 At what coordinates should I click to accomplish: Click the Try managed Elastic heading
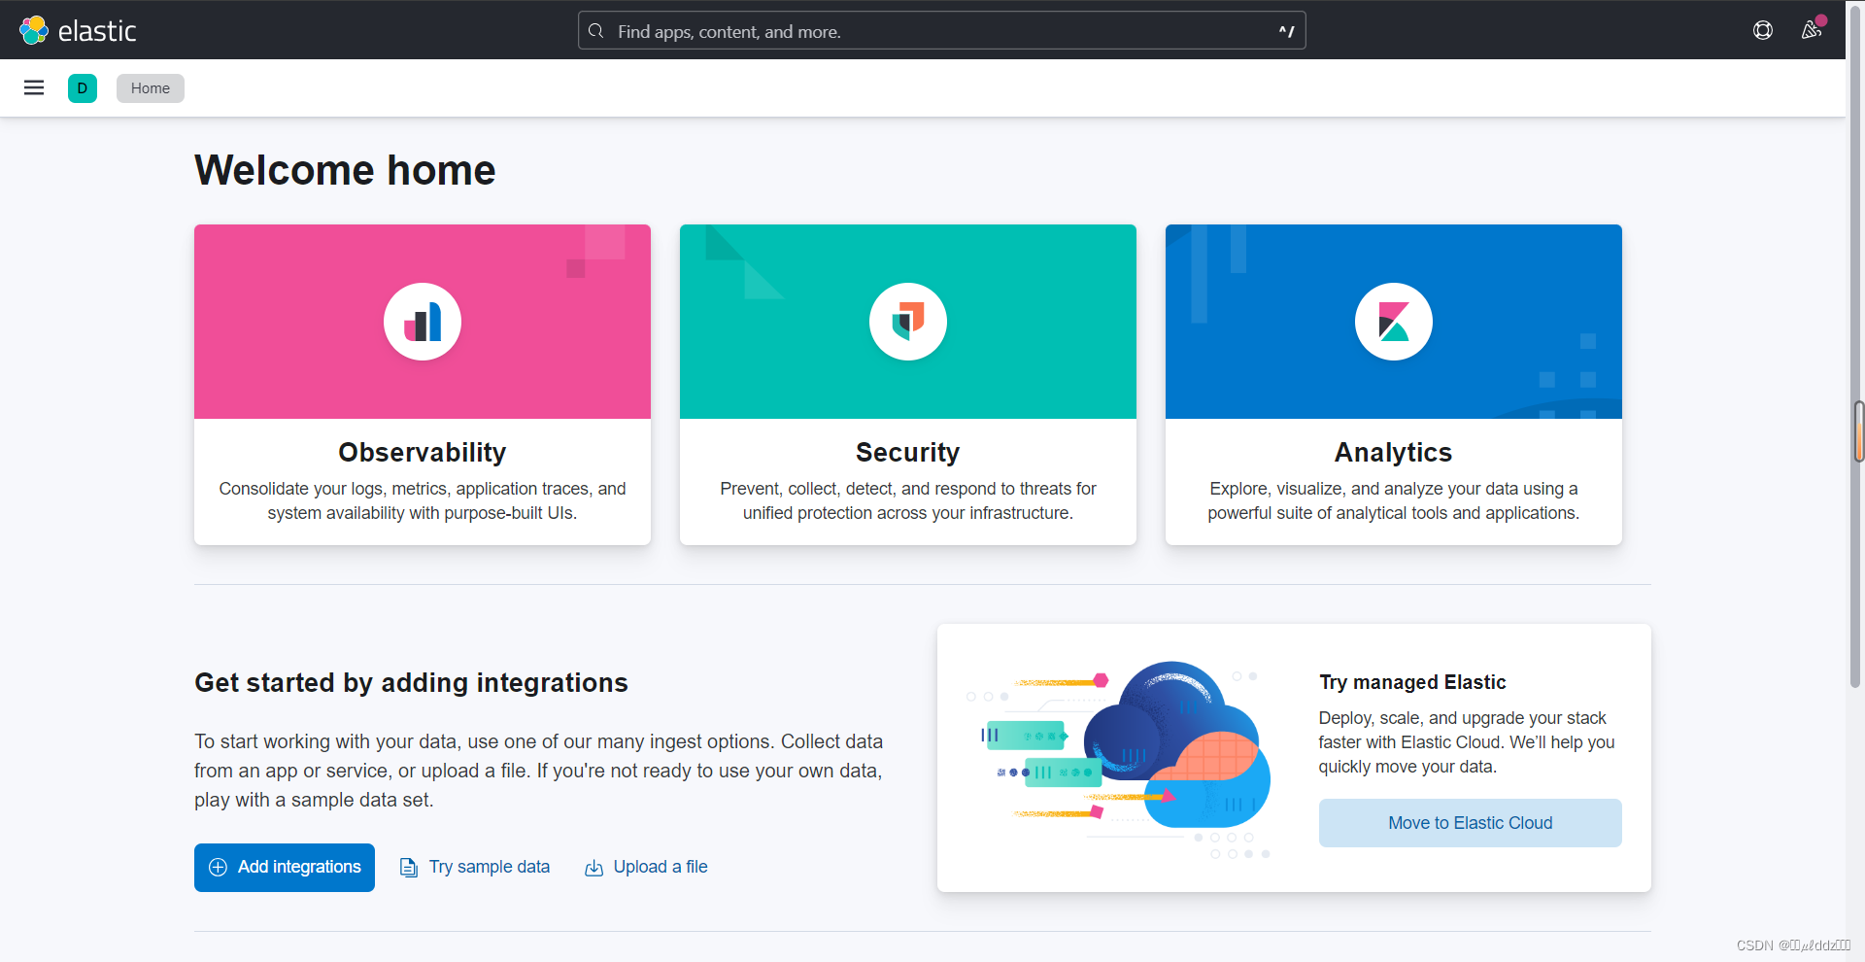(1412, 682)
